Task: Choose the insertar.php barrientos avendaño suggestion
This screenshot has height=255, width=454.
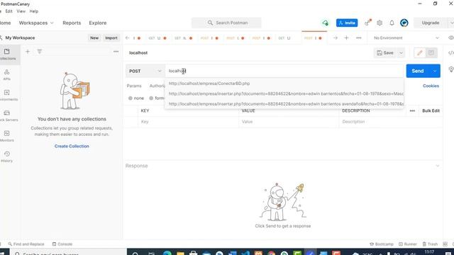Action: click(x=284, y=104)
